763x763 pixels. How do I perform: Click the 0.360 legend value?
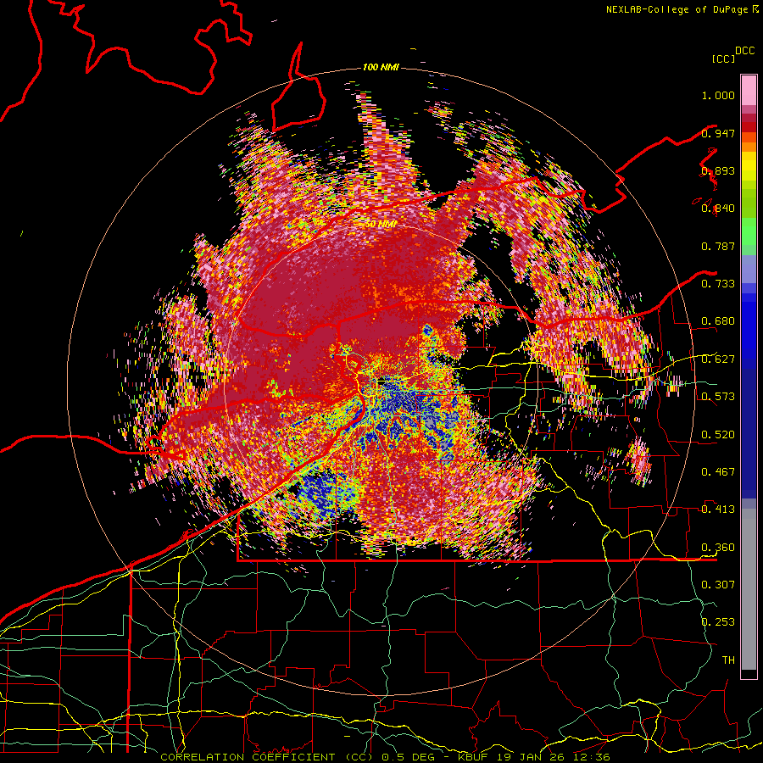coord(718,547)
